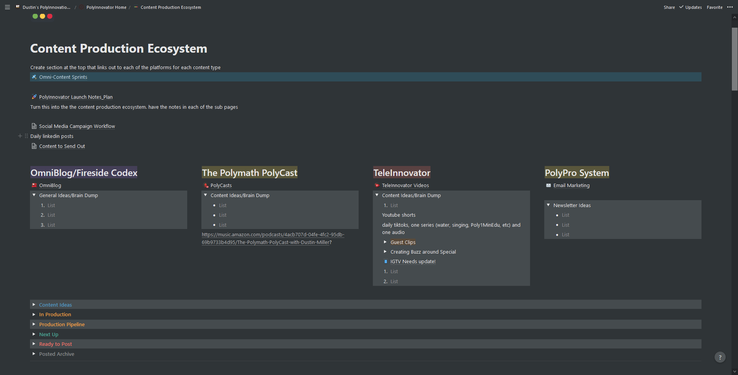Expand the Guest Clips toggle
This screenshot has height=375, width=738.
[x=386, y=242]
